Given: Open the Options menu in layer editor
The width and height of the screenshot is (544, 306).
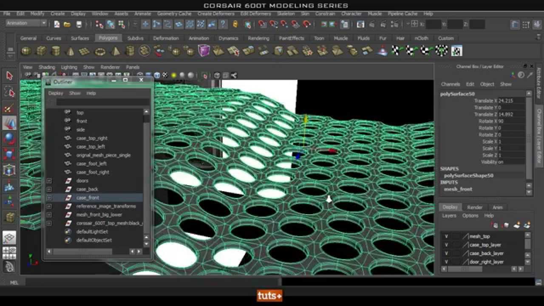Looking at the screenshot, I should 470,216.
